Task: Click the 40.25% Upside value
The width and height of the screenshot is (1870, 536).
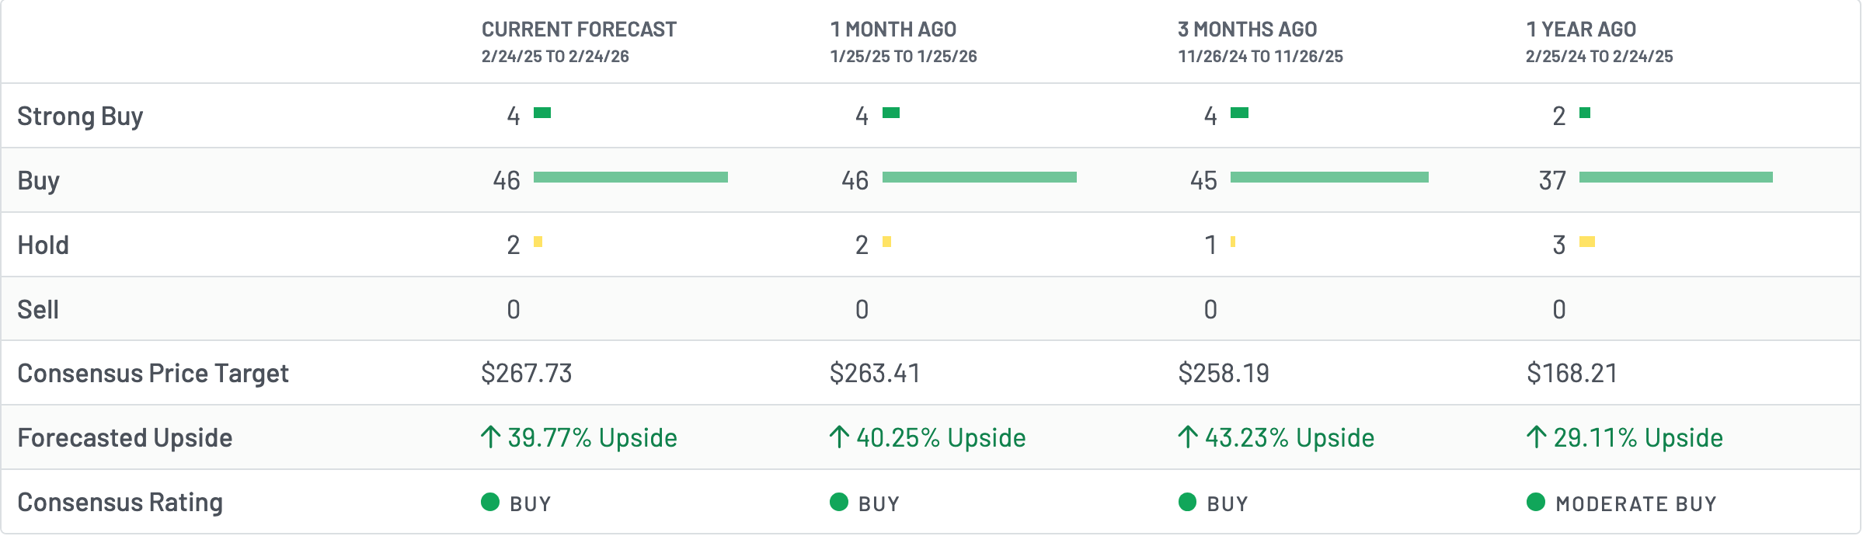Action: (942, 438)
